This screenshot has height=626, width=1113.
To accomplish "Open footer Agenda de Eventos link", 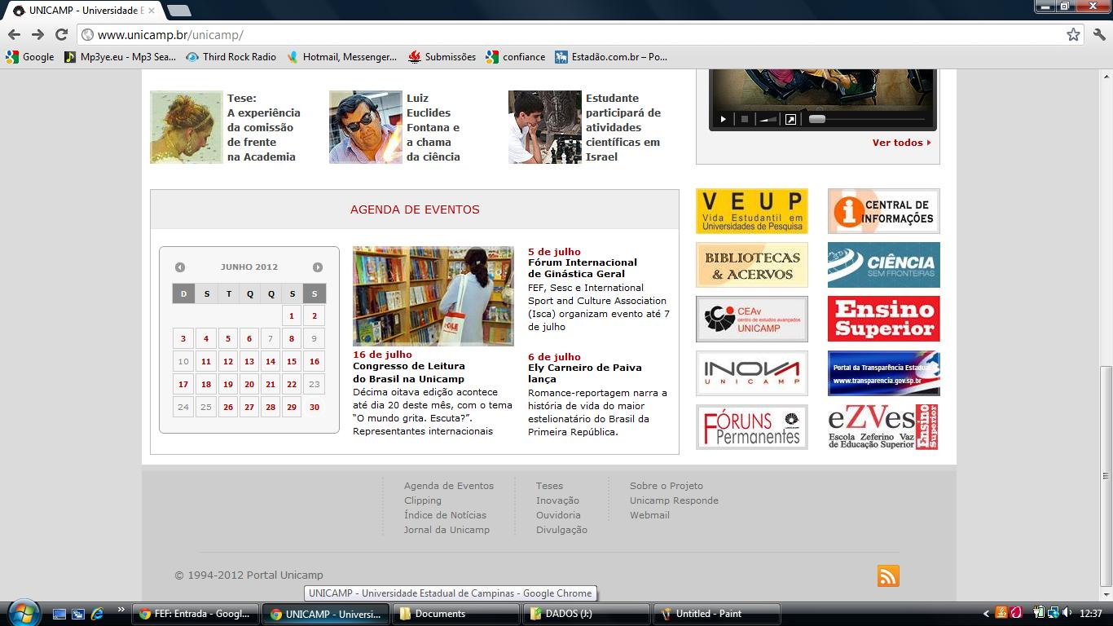I will coord(449,486).
